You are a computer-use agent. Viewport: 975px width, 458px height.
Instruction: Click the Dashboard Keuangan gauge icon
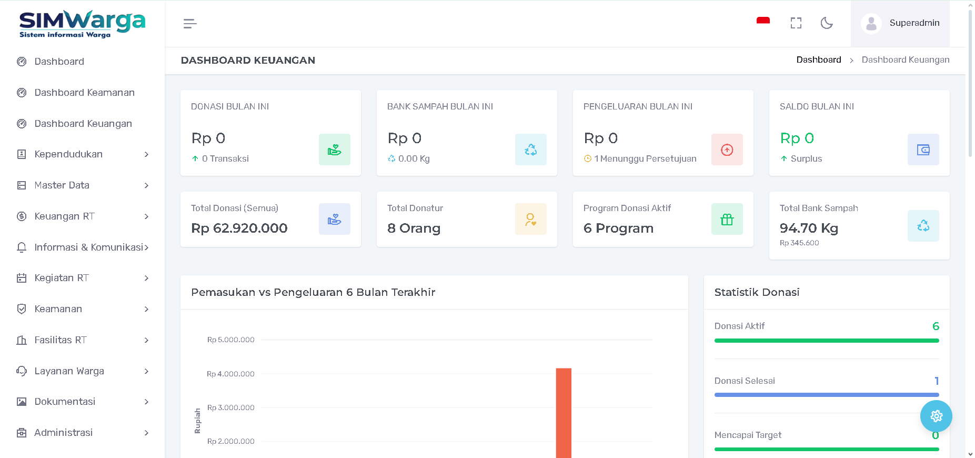[x=22, y=124]
